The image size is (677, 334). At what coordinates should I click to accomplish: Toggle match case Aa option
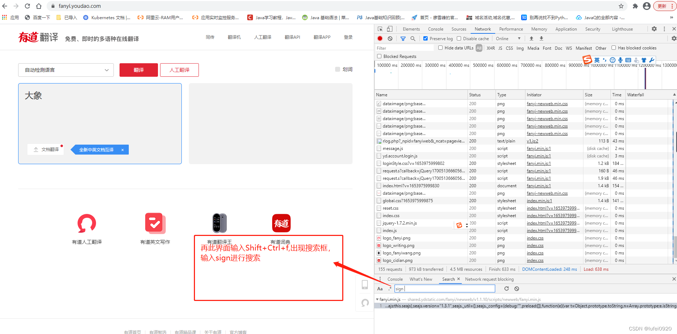[380, 289]
